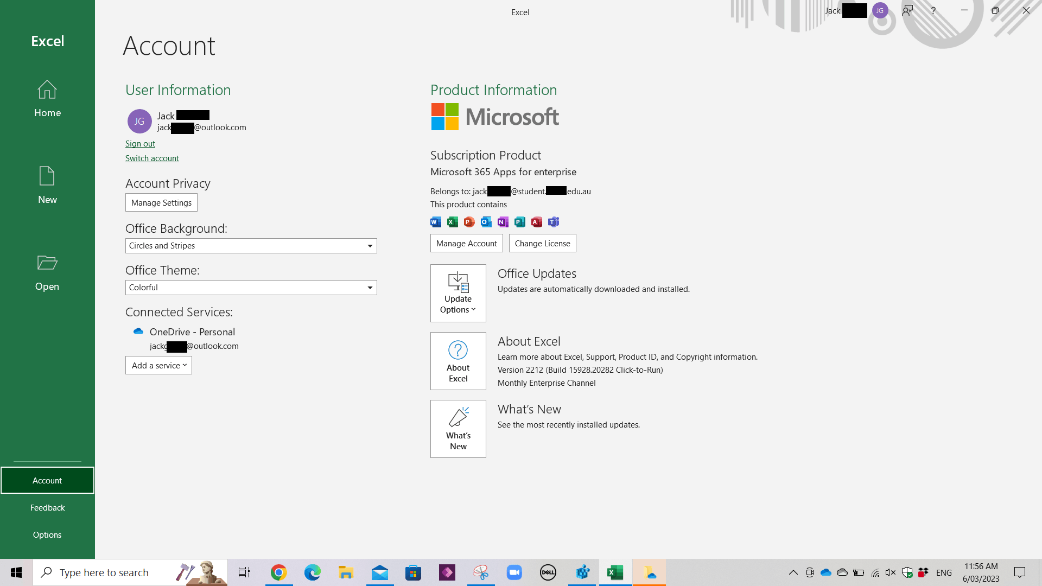This screenshot has height=586, width=1042.
Task: Click the Teams product icon
Action: (x=554, y=221)
